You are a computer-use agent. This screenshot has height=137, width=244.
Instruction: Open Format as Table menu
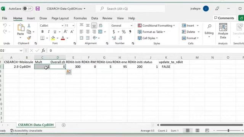click(151, 32)
